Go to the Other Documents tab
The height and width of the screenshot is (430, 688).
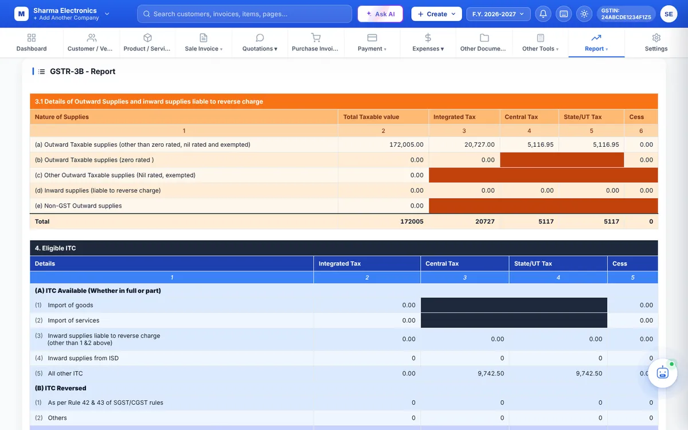[484, 43]
